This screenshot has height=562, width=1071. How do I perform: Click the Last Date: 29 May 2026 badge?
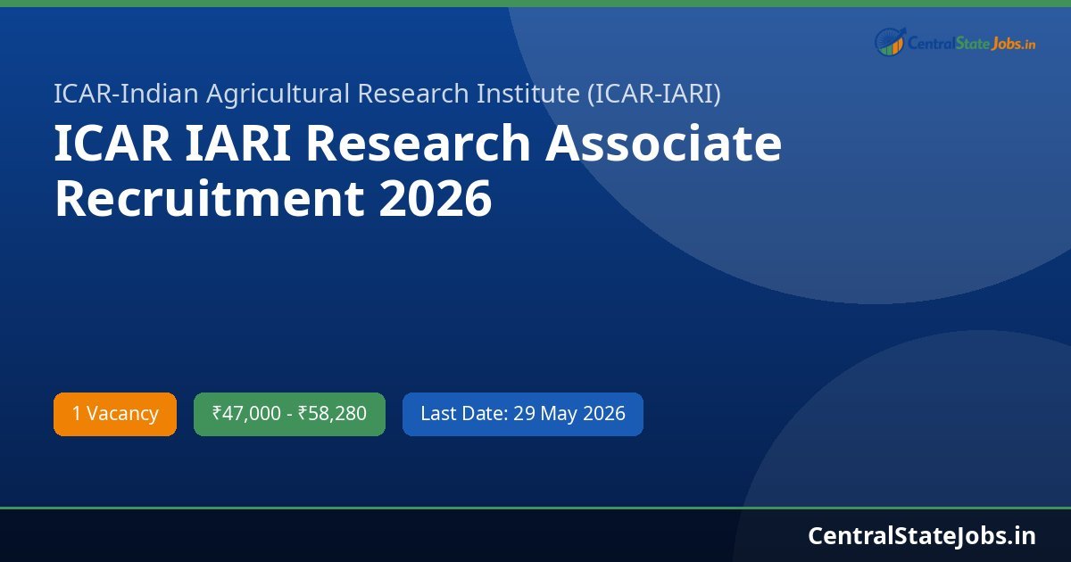[x=523, y=414]
